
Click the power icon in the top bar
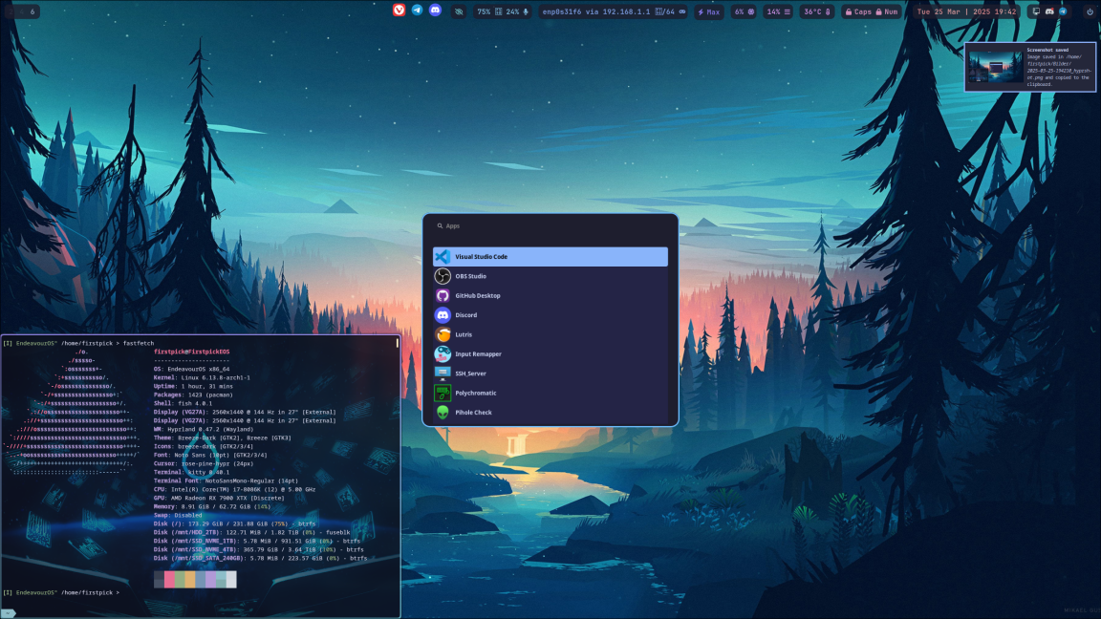coord(1089,11)
